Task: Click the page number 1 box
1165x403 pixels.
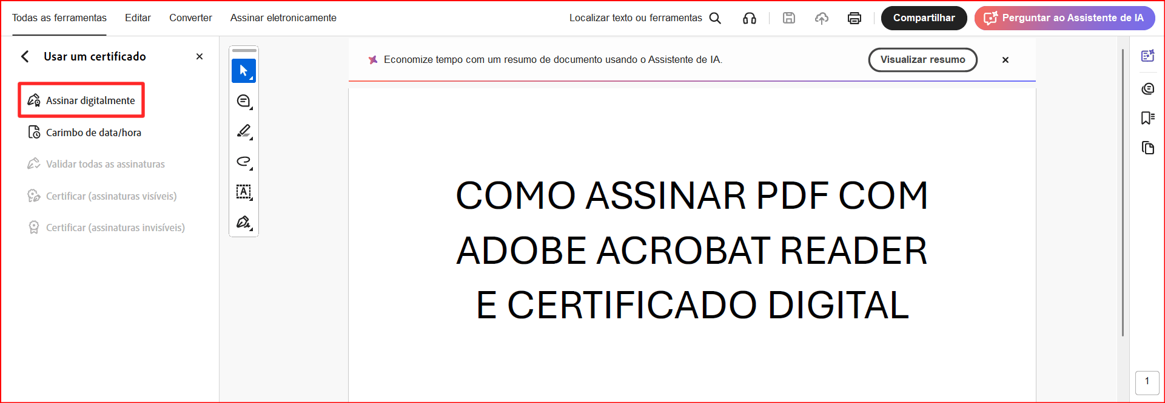Action: pos(1147,382)
